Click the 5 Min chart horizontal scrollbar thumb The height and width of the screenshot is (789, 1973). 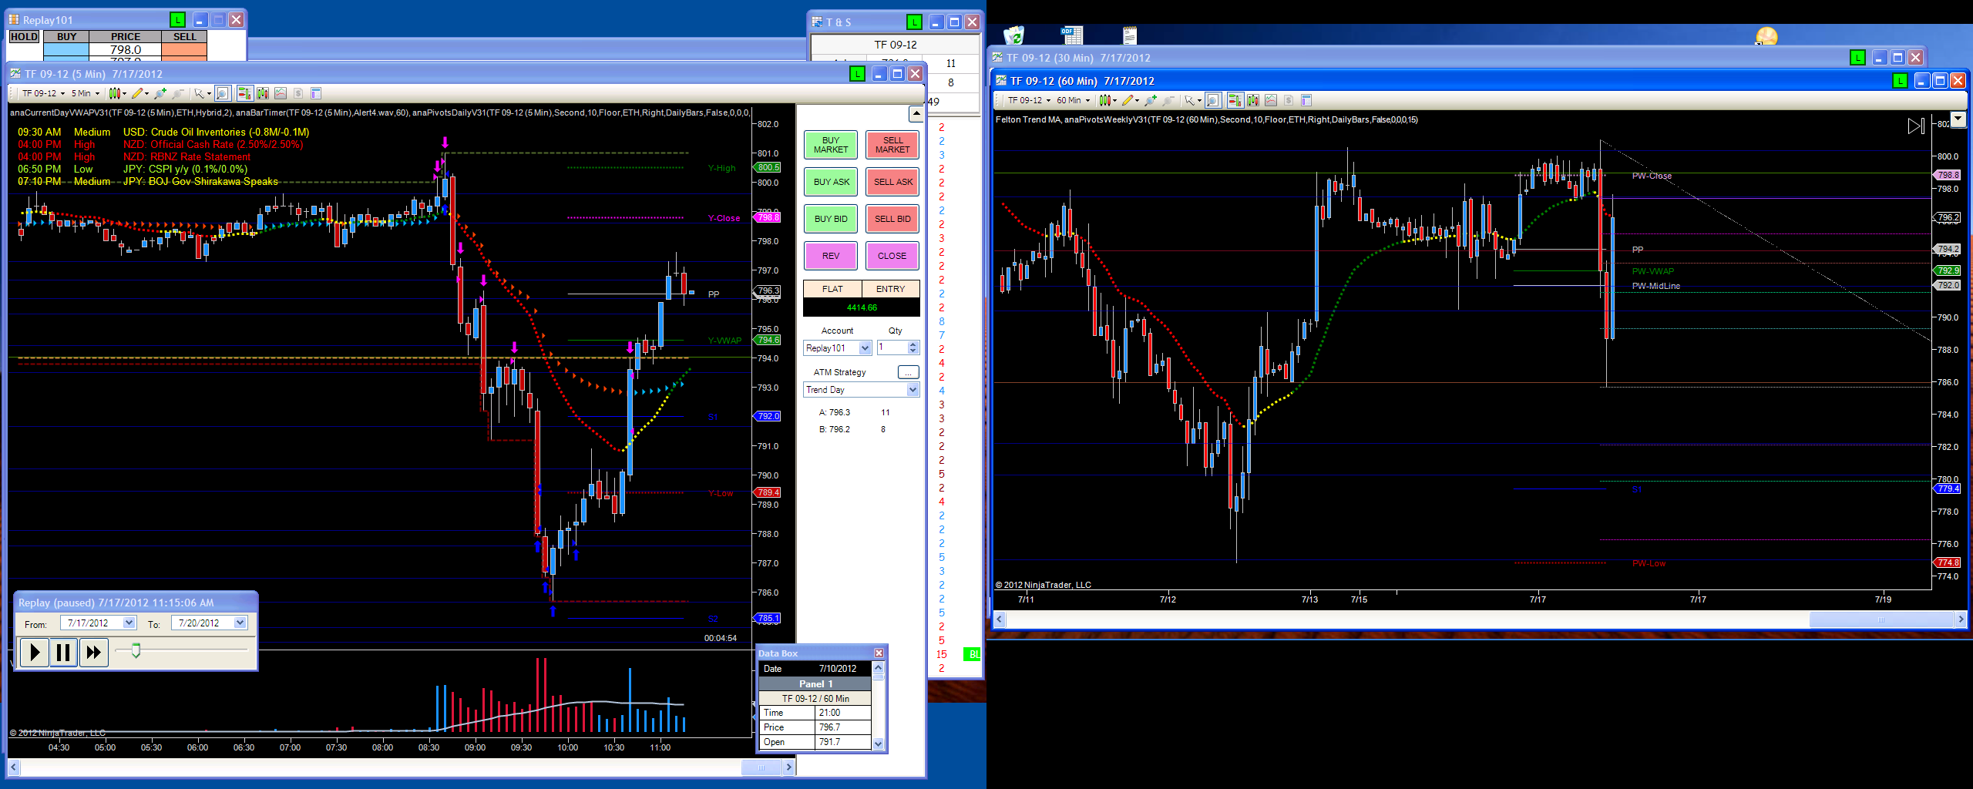click(761, 767)
